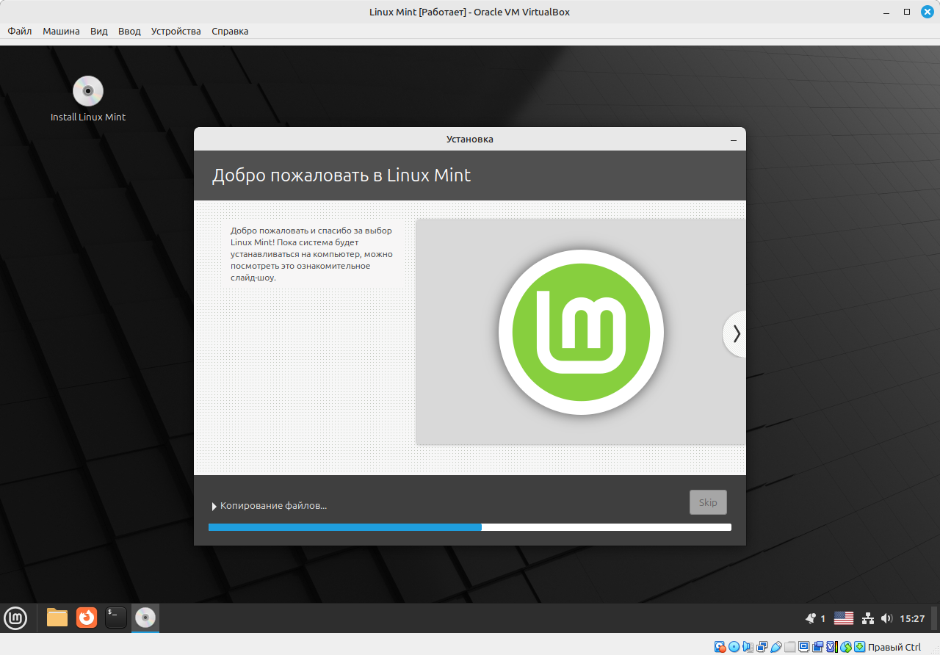Click the VirtualBox optical disc status icon
This screenshot has height=655, width=940.
pyautogui.click(x=734, y=647)
